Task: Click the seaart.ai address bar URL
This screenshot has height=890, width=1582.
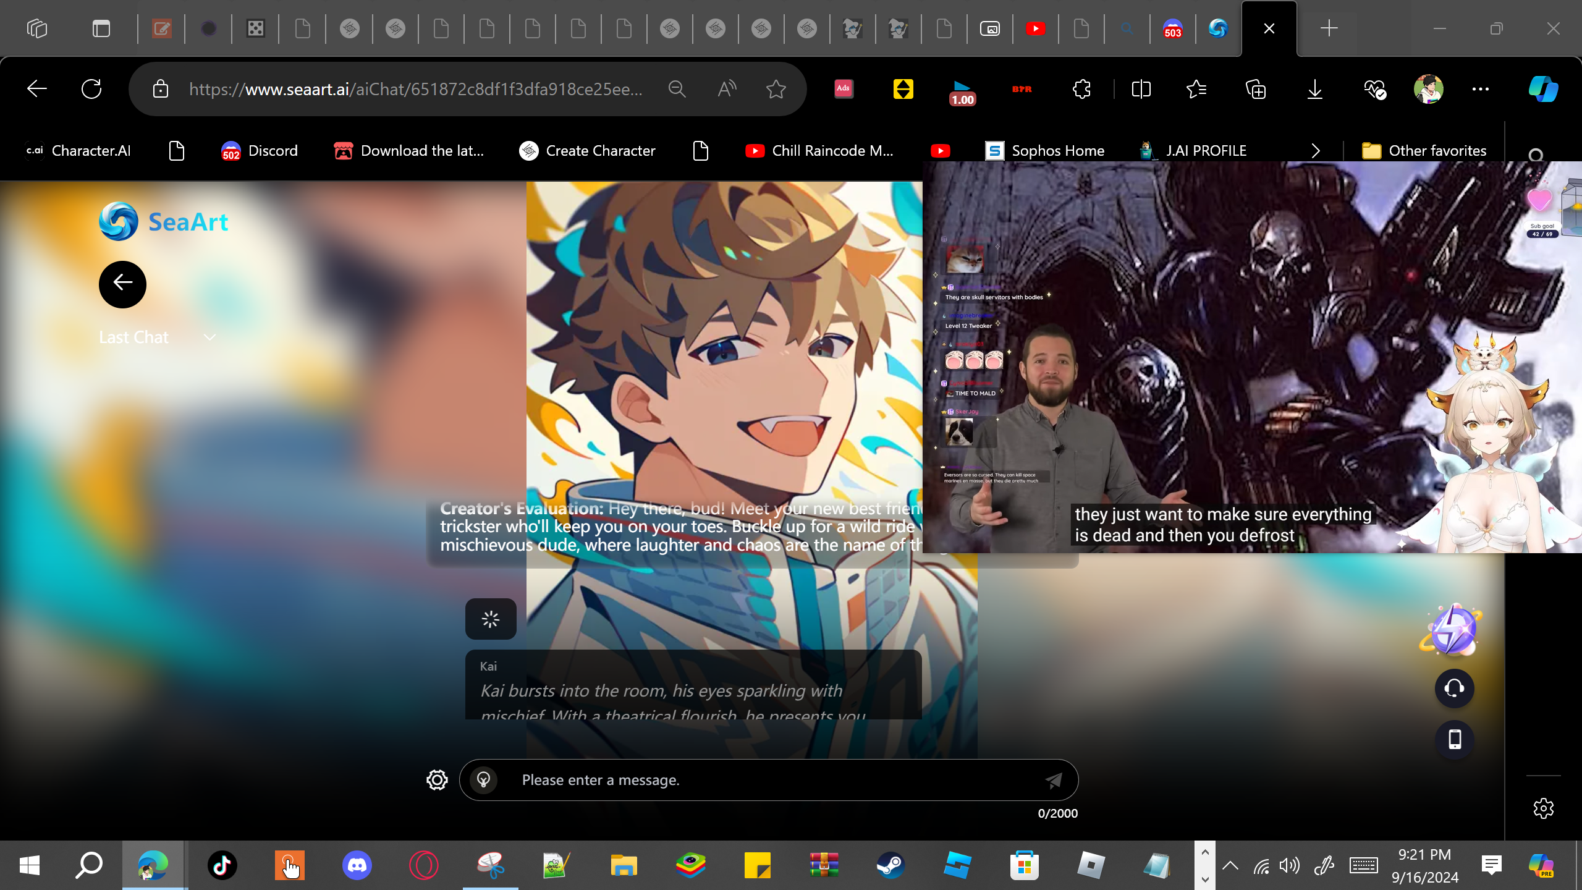Action: [416, 89]
